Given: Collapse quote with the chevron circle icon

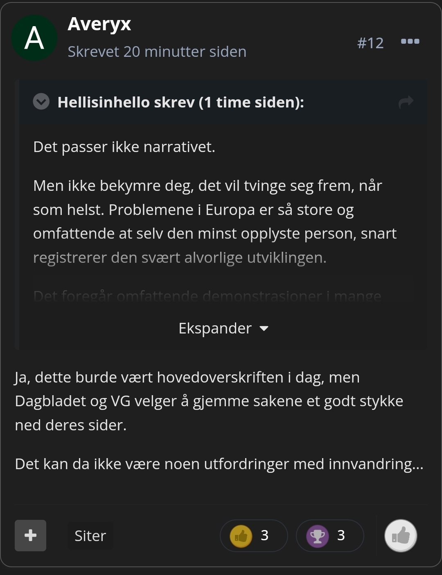Looking at the screenshot, I should point(41,101).
